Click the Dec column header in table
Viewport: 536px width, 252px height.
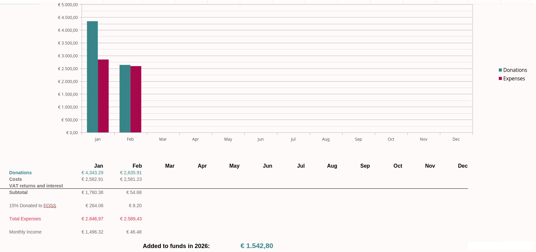tap(463, 166)
